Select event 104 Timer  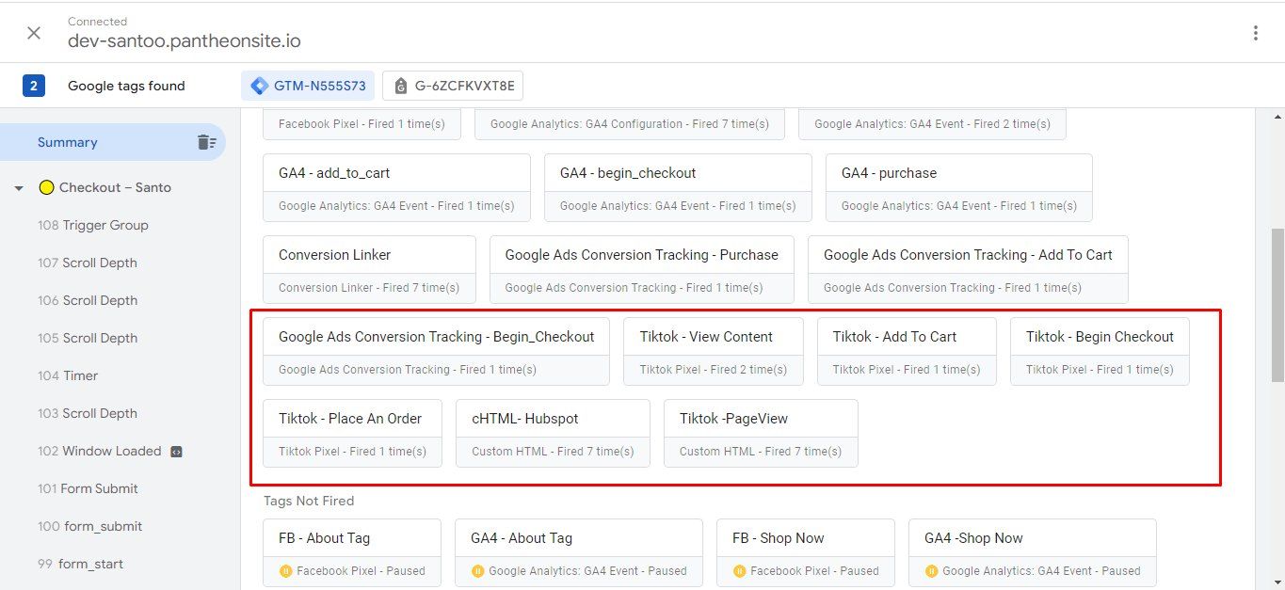click(x=68, y=375)
